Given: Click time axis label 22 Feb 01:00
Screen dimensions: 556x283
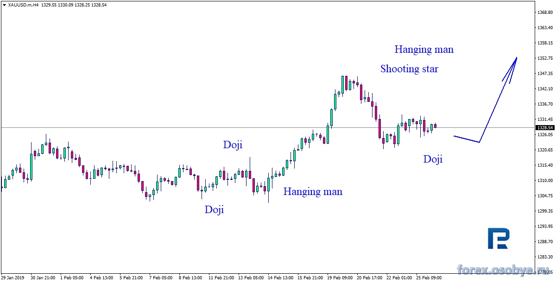Looking at the screenshot, I should pos(399,278).
